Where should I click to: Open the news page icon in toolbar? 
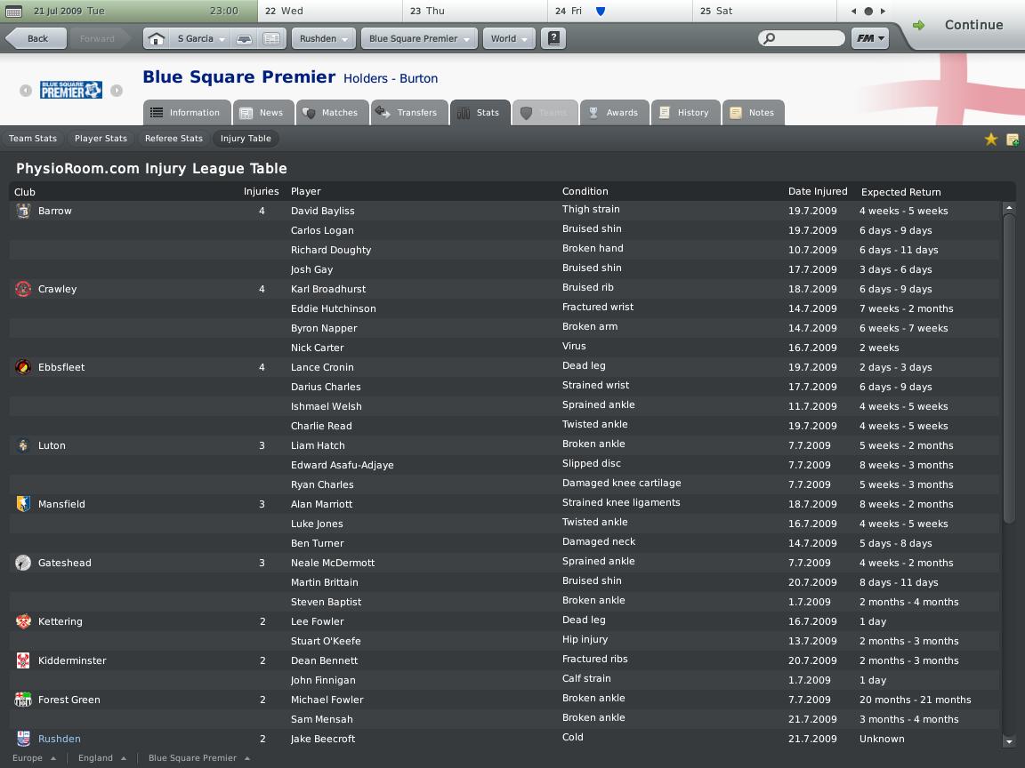272,39
